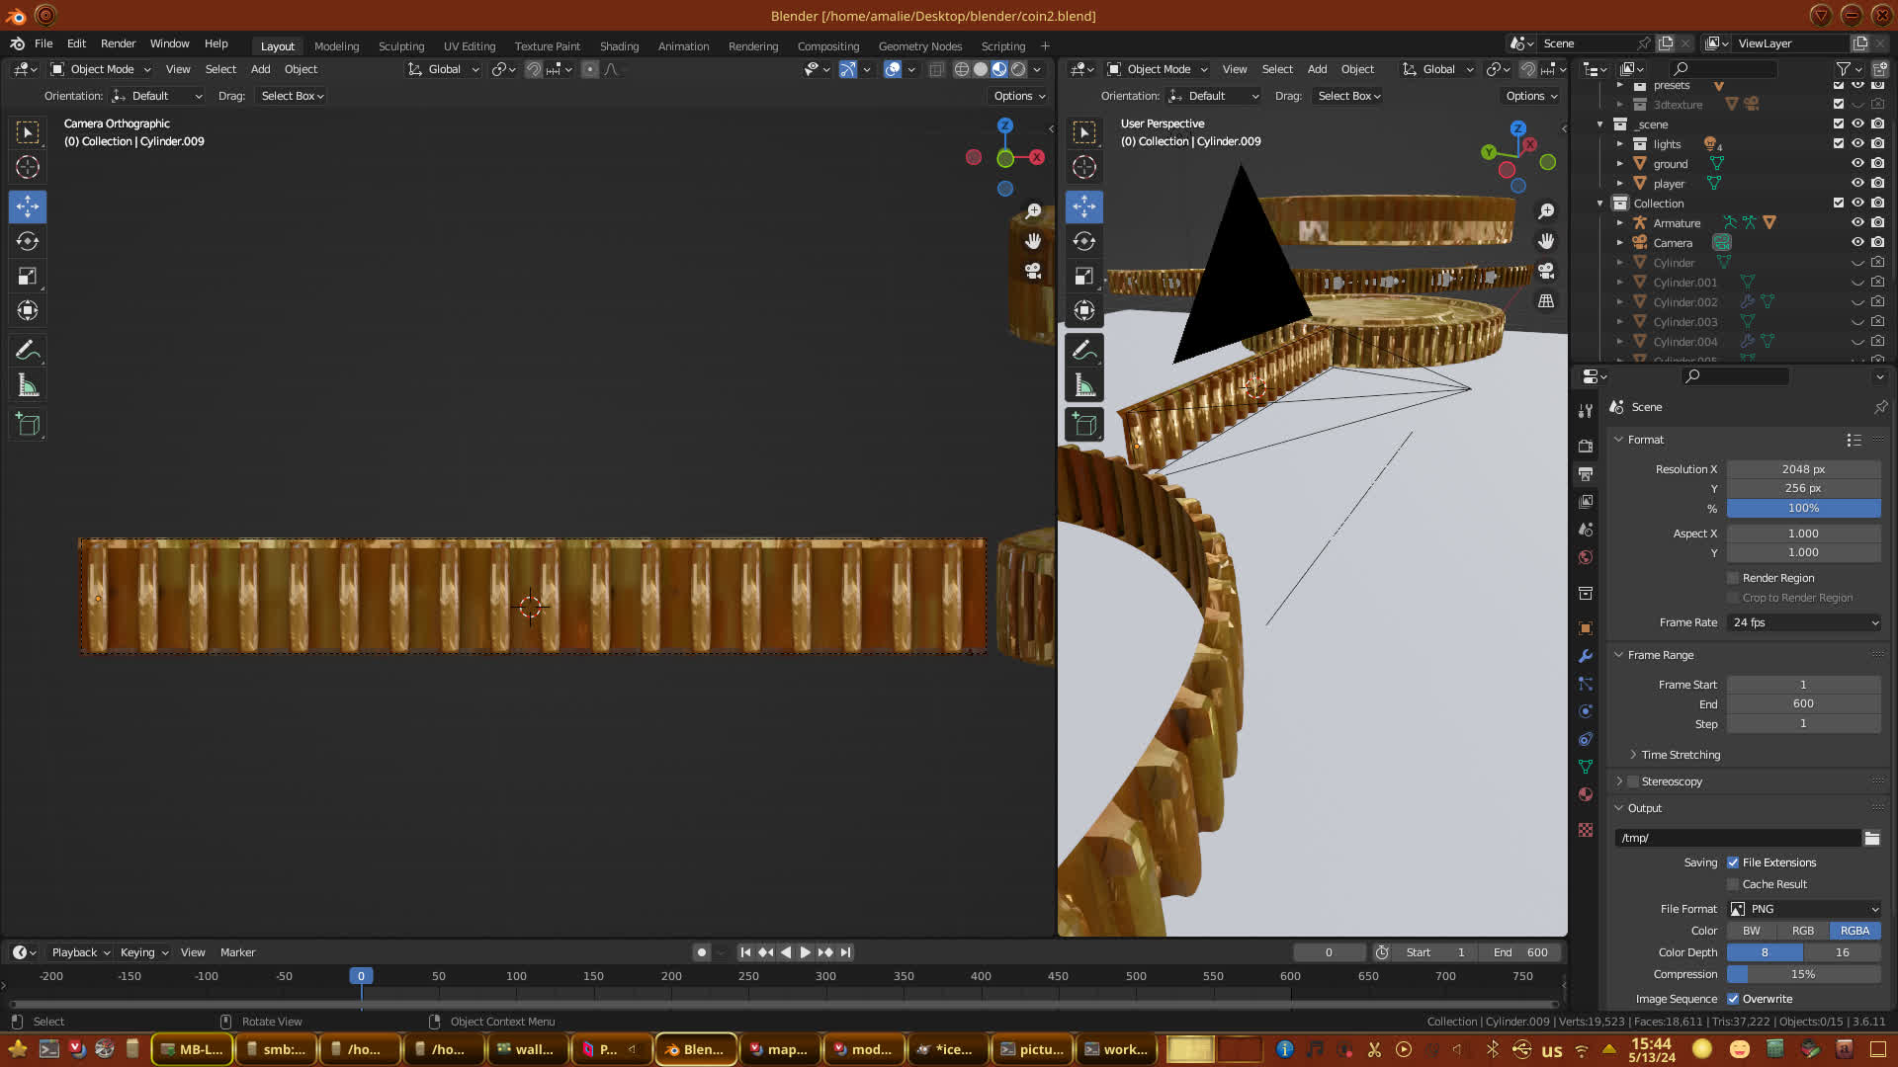
Task: Enable the Render Region checkbox
Action: click(1733, 578)
